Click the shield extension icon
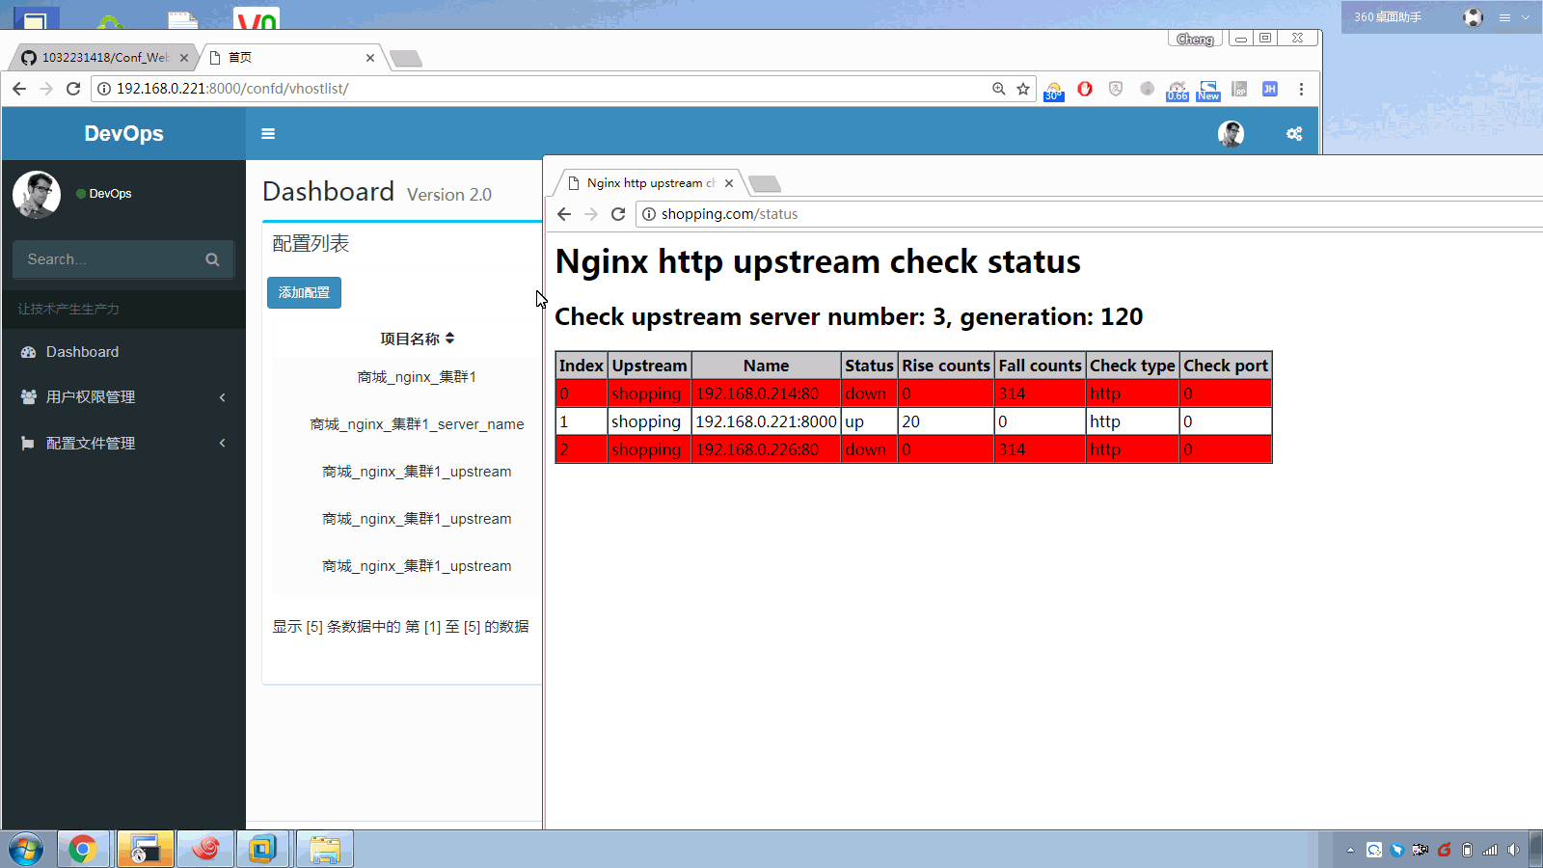The image size is (1543, 868). [1116, 89]
